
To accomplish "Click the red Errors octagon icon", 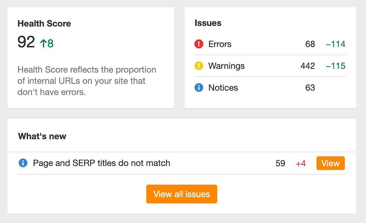I will (x=199, y=44).
